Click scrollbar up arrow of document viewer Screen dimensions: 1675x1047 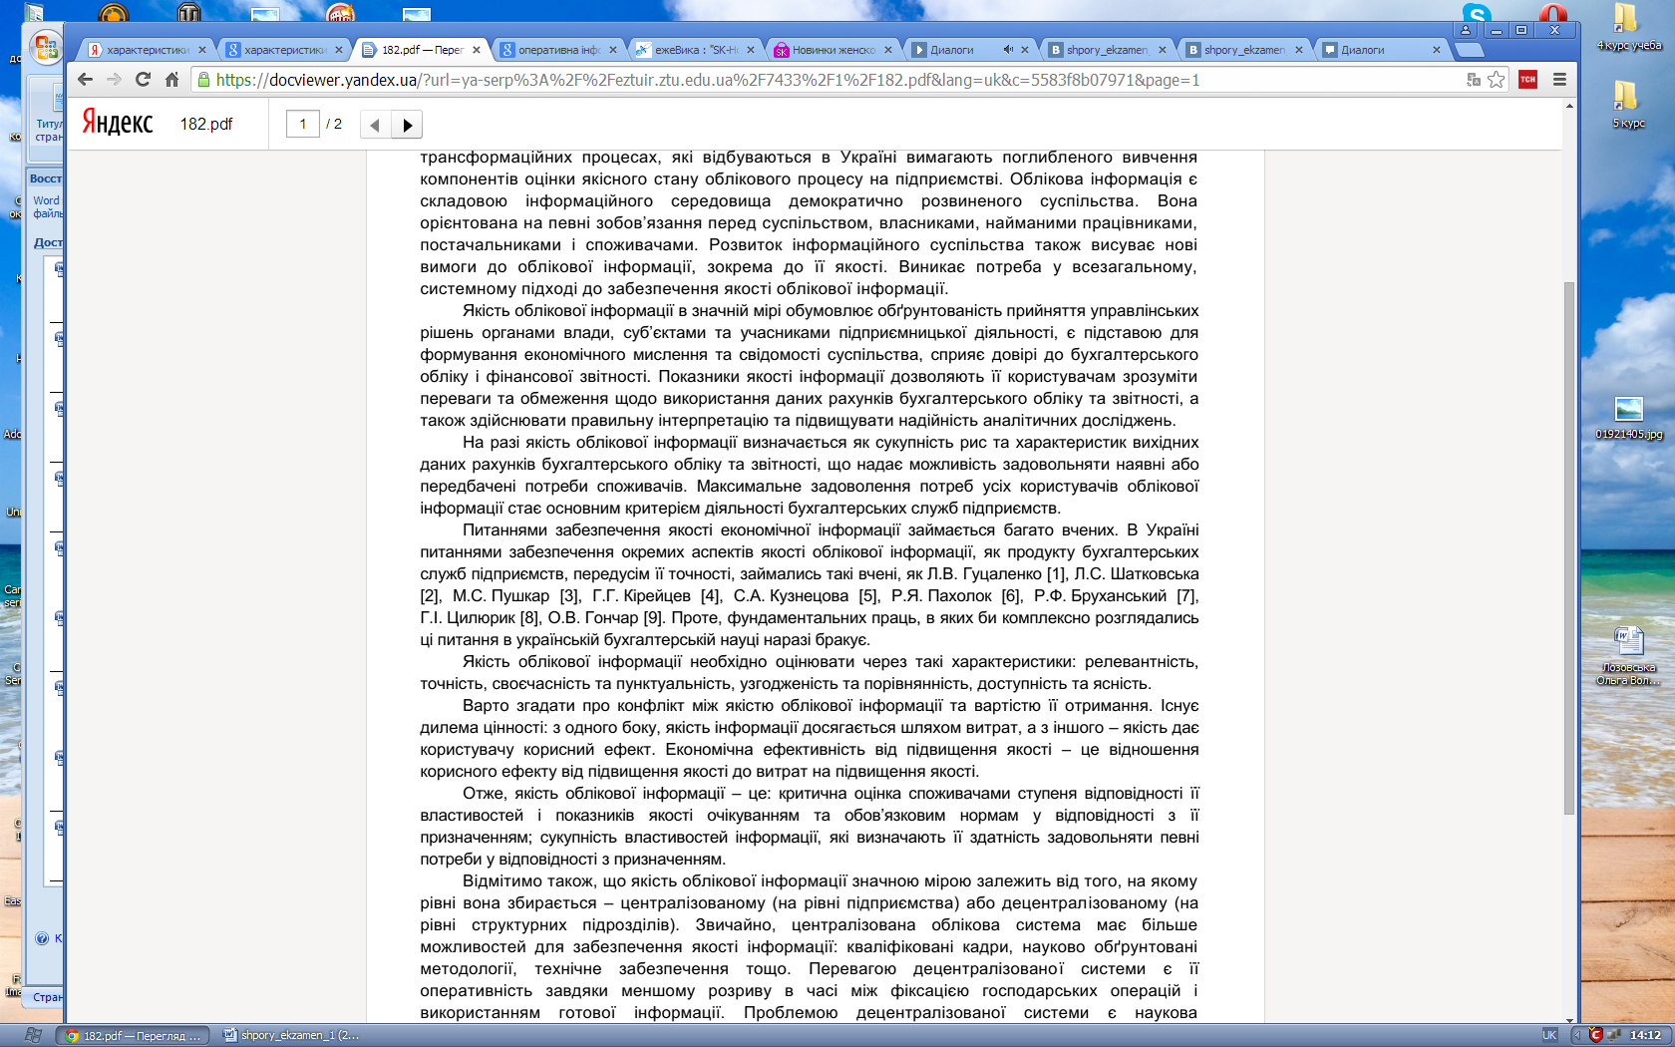tap(1569, 105)
